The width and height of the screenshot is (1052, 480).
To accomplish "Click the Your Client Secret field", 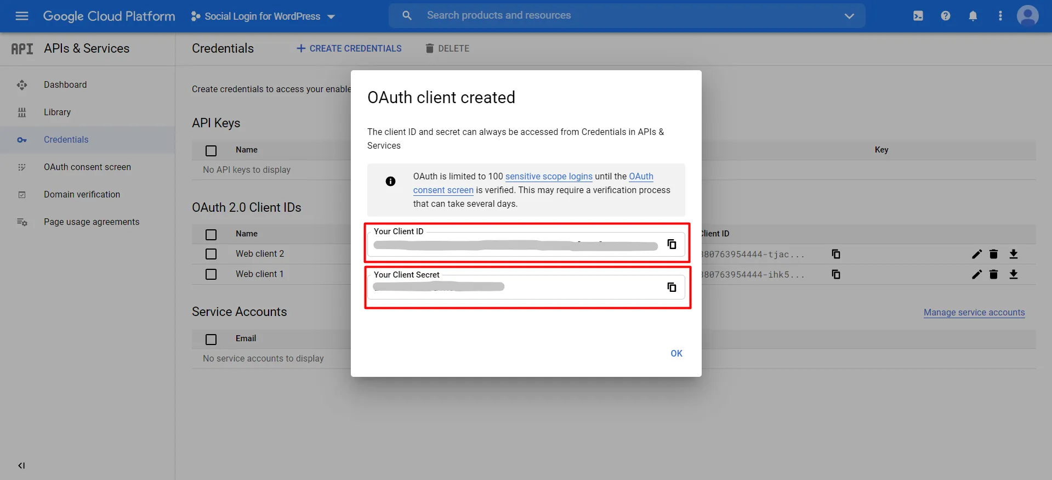I will [x=526, y=287].
